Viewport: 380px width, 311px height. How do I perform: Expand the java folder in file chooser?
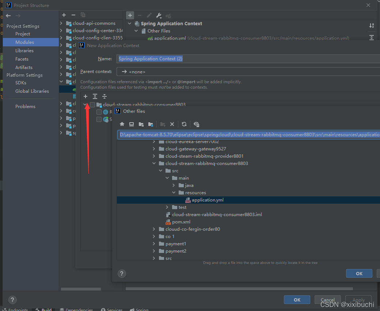[x=174, y=185]
